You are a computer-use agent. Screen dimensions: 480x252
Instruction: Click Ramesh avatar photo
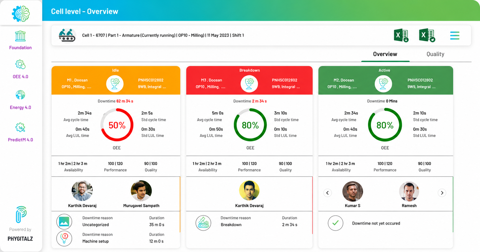[x=409, y=191]
